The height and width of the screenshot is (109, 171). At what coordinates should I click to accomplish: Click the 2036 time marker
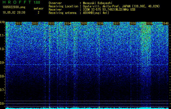click(100, 23)
